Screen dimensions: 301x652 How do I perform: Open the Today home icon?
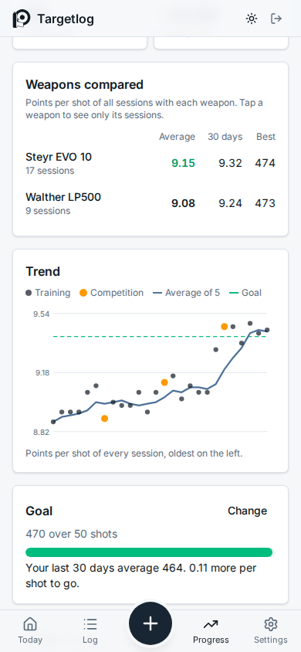[30, 624]
